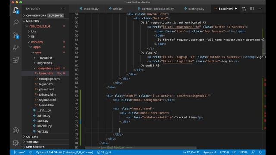
Task: Click the compare changes editor icon
Action: coord(244,9)
